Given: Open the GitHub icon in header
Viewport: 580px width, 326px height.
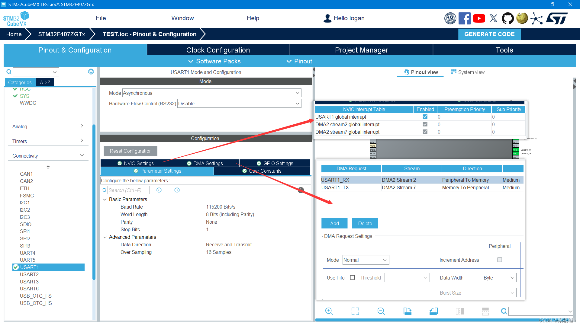Looking at the screenshot, I should 507,18.
